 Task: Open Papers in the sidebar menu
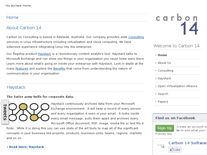(x=163, y=102)
